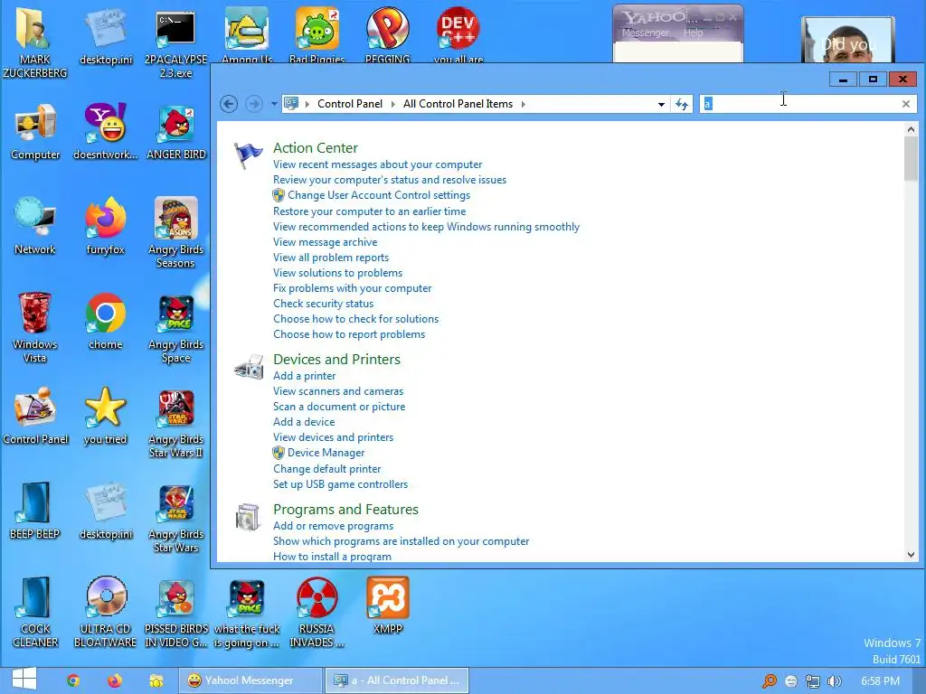926x694 pixels.
Task: Click the scrollbar up arrow
Action: click(x=911, y=129)
